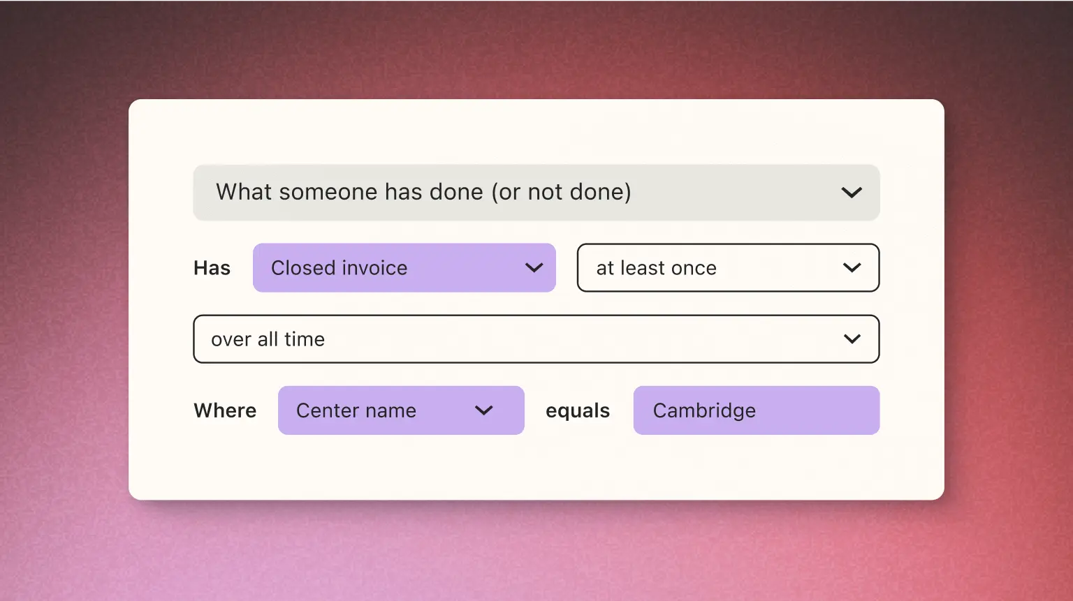Click the 'equals' operator text
Screen dimensions: 1073x601
(578, 410)
